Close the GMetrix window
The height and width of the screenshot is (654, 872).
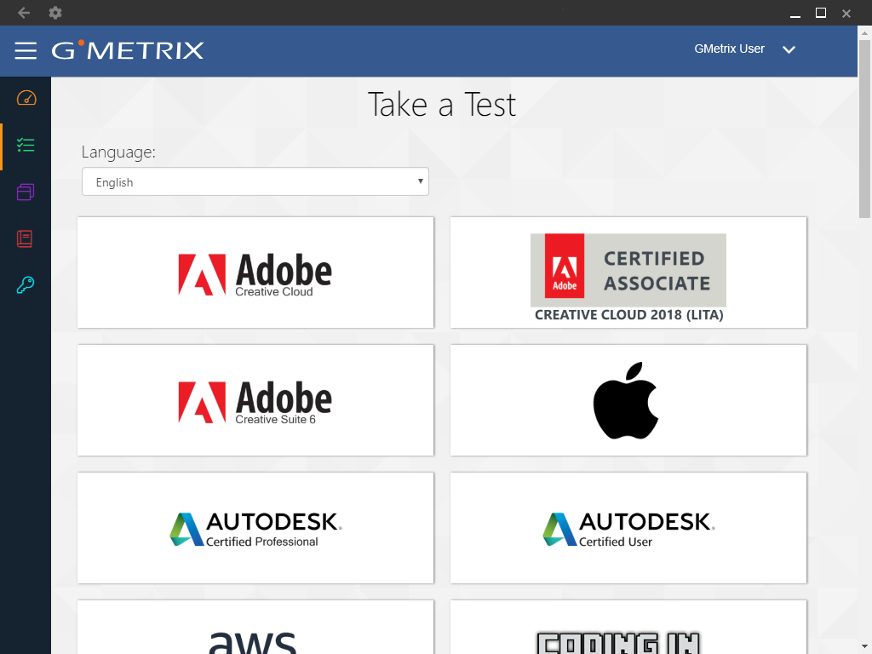coord(846,14)
